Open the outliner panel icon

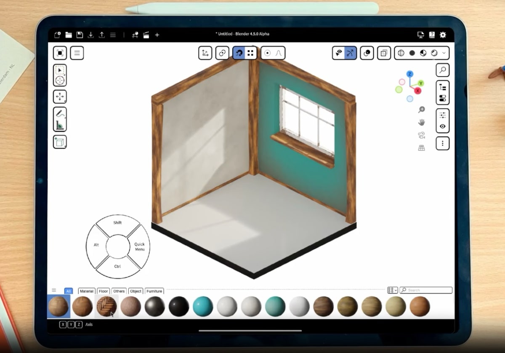pos(443,87)
